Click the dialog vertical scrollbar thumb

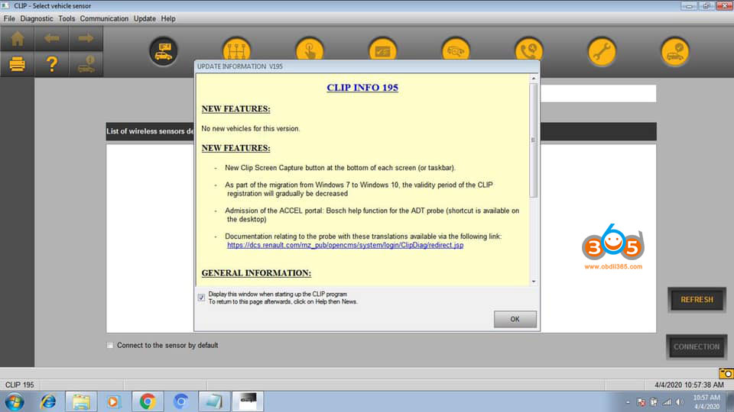pyautogui.click(x=534, y=140)
